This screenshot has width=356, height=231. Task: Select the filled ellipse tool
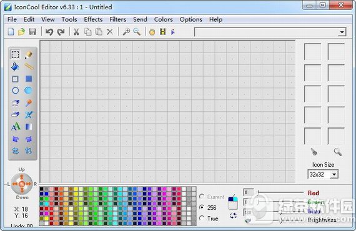click(x=28, y=91)
